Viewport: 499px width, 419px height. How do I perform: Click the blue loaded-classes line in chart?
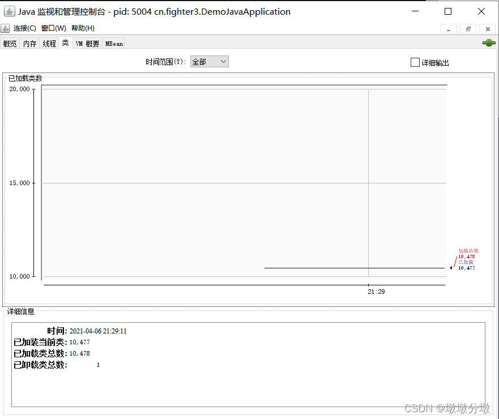354,268
